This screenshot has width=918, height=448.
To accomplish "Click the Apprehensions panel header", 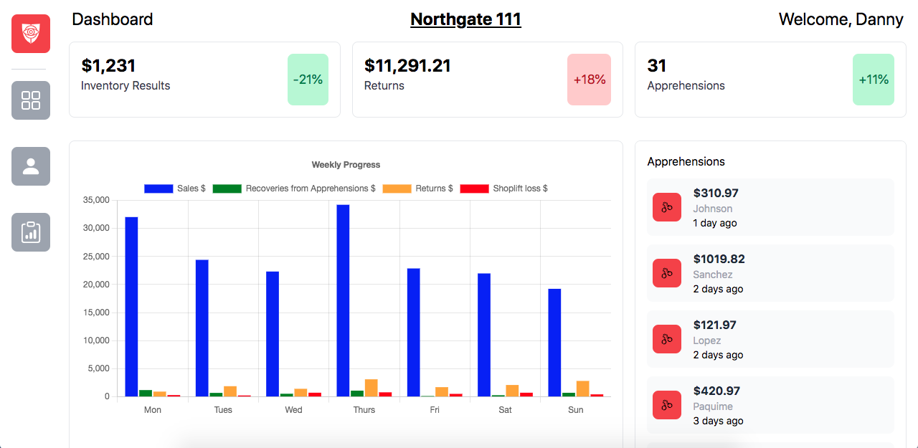I will pyautogui.click(x=686, y=161).
